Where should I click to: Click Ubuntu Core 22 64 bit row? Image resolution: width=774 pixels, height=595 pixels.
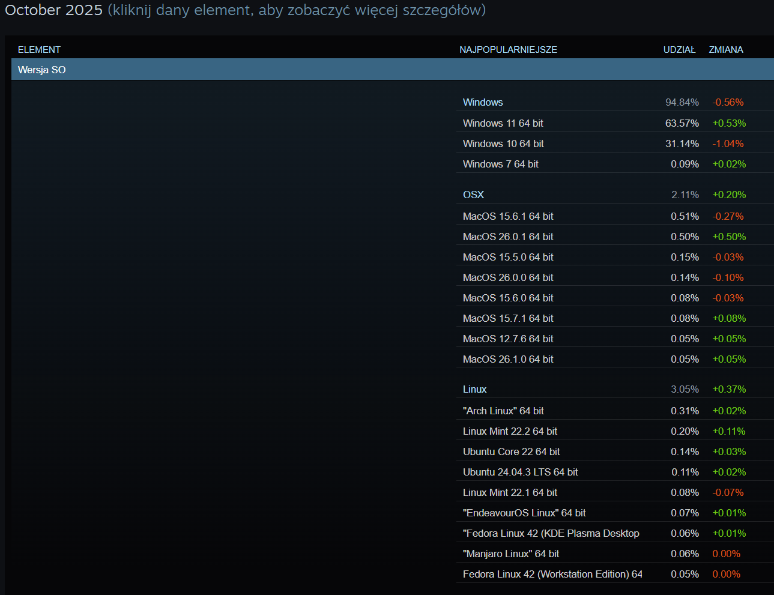point(511,452)
